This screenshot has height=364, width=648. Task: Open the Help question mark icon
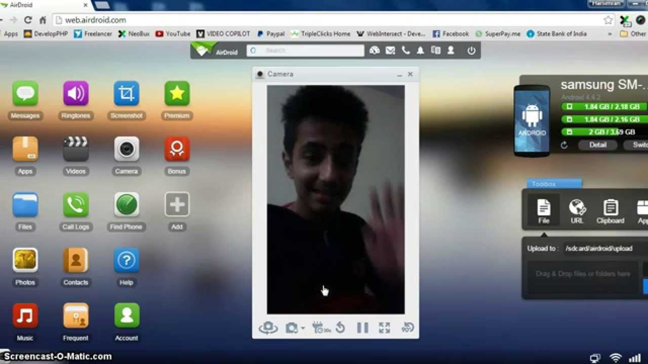[127, 260]
